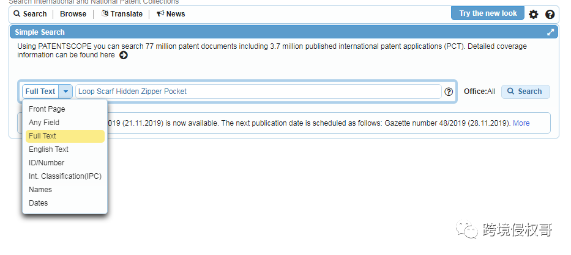Choose Dates option in field list
The width and height of the screenshot is (571, 255).
coord(65,203)
